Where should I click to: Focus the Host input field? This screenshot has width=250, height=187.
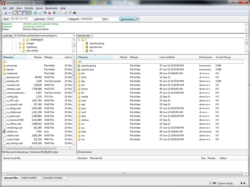[x=21, y=19]
